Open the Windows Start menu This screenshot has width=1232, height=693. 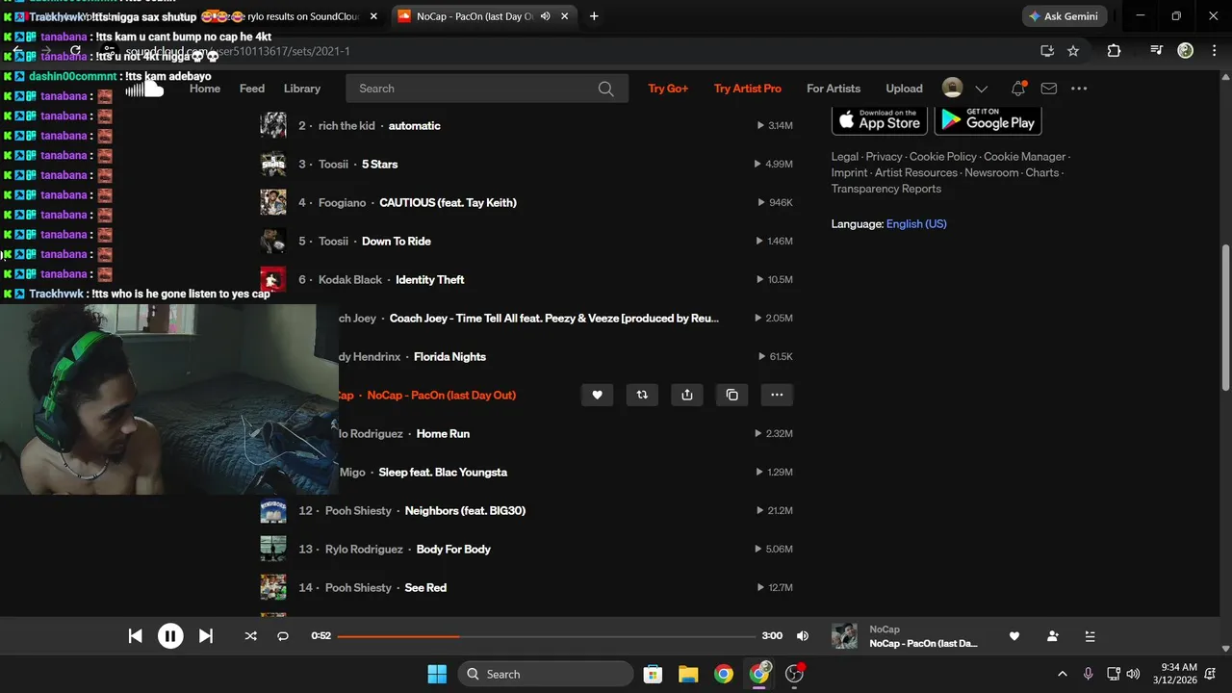[x=437, y=674]
